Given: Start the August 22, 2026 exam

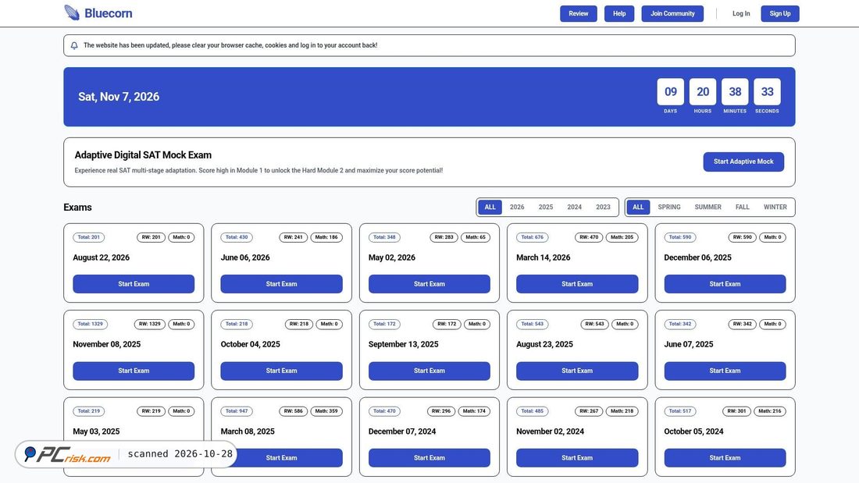Looking at the screenshot, I should click(134, 284).
